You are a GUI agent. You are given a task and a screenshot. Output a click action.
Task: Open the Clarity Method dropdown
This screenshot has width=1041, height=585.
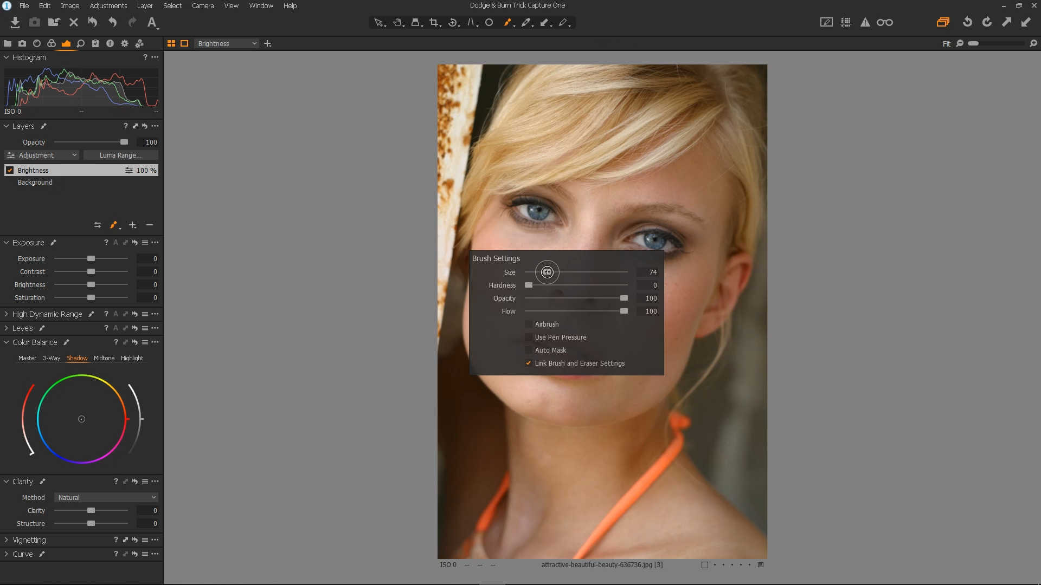point(106,497)
